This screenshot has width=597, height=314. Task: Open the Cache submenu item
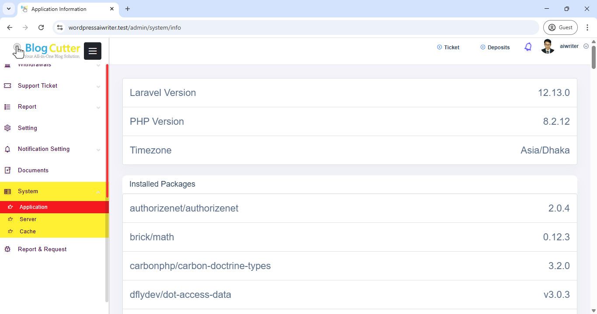[28, 232]
